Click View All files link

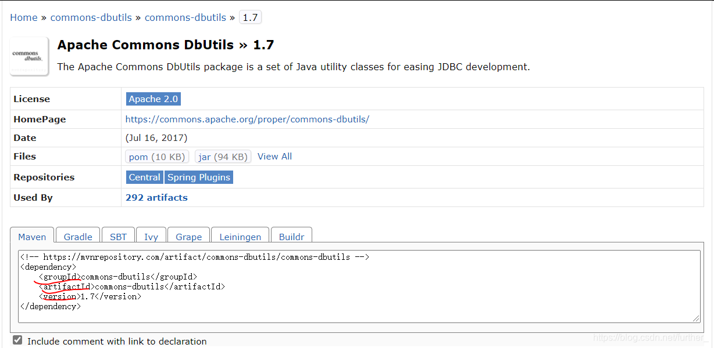tap(274, 157)
